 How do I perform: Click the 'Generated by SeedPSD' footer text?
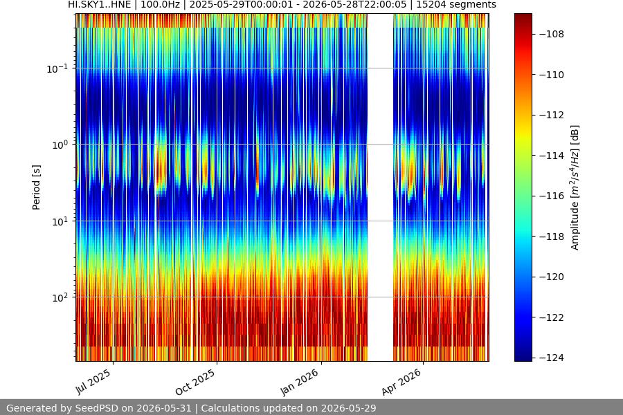[191, 408]
